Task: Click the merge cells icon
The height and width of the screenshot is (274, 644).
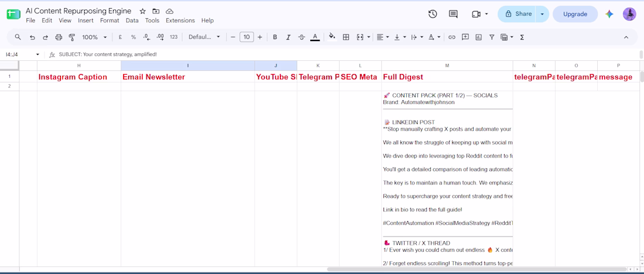Action: (360, 37)
